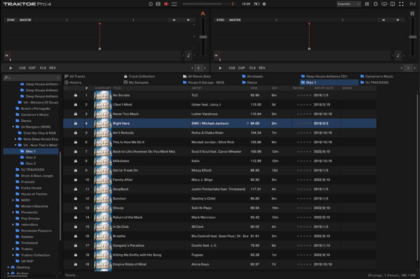Open the DJ TRACKSSS favorite

375,83
